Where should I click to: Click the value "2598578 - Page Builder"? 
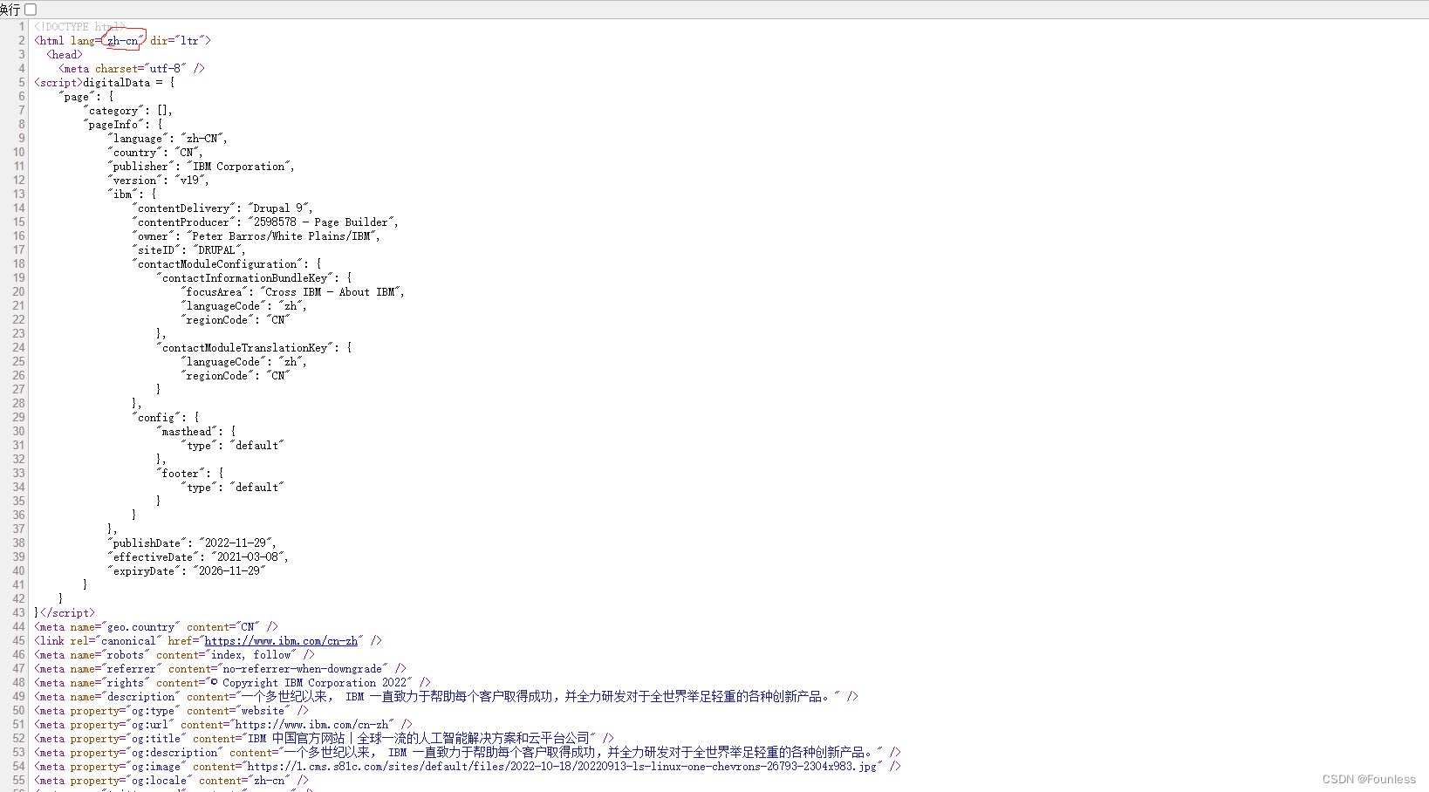[321, 222]
